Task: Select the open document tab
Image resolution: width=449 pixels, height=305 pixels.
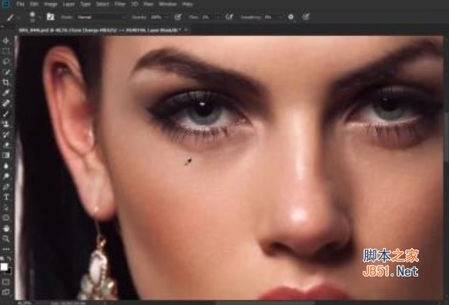Action: click(99, 30)
